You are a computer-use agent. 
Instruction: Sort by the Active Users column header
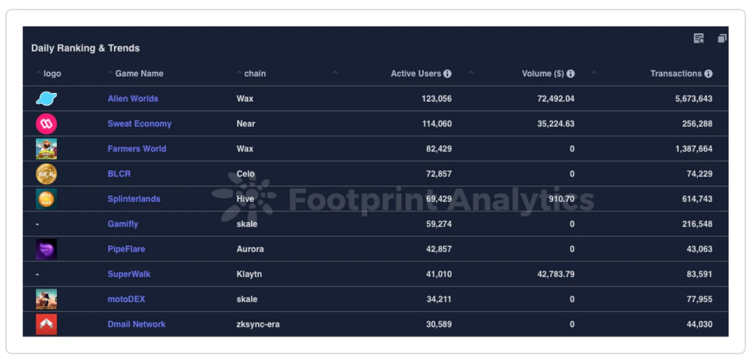415,74
